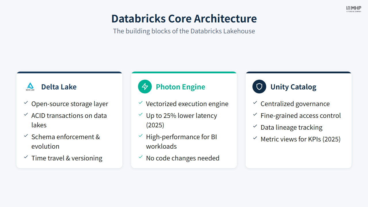The height and width of the screenshot is (207, 368).
Task: Click checkmark beside Up to 25% lower latency
Action: coord(141,114)
